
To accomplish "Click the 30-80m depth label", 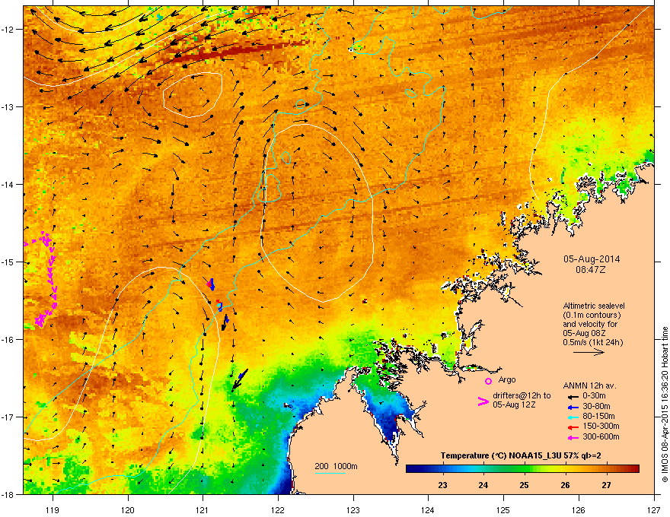I will [596, 406].
